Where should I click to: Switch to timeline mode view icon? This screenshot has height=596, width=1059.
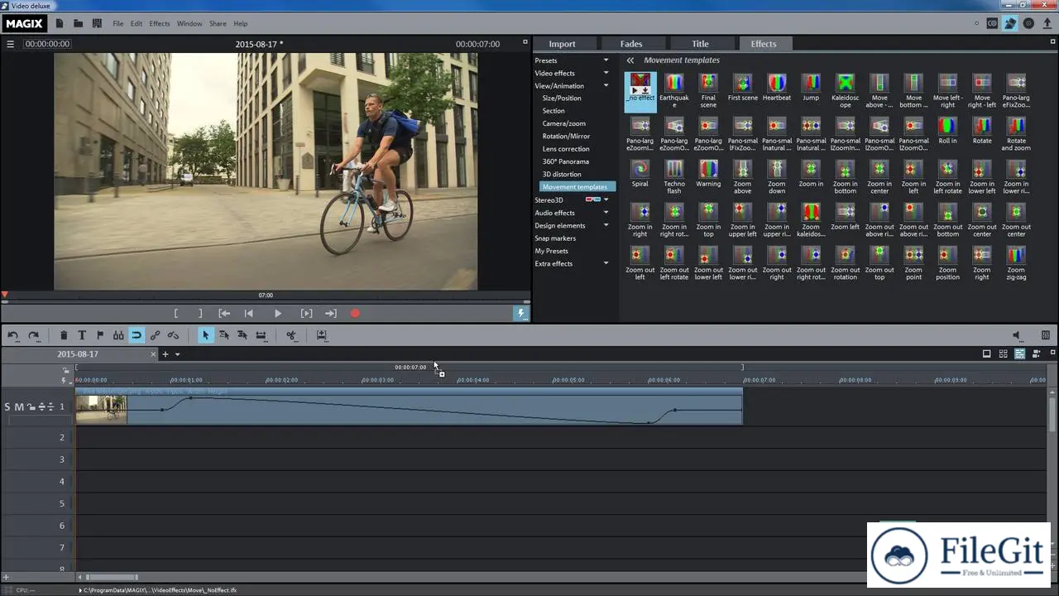pos(1019,353)
